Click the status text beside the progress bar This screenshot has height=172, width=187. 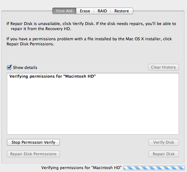tap(81, 168)
